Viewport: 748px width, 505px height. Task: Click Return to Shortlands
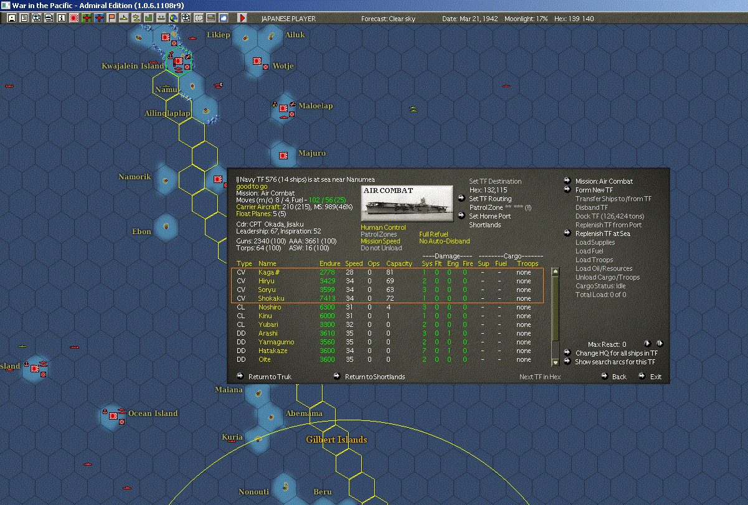(375, 377)
